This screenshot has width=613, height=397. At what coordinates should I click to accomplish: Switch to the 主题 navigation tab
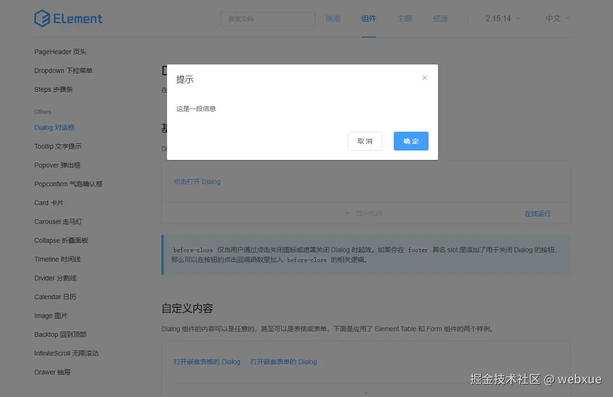click(404, 18)
